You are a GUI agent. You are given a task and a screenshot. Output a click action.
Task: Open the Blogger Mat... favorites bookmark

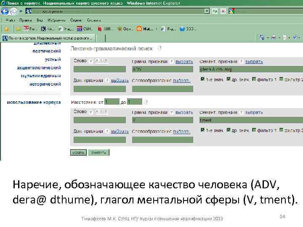(x=145, y=29)
